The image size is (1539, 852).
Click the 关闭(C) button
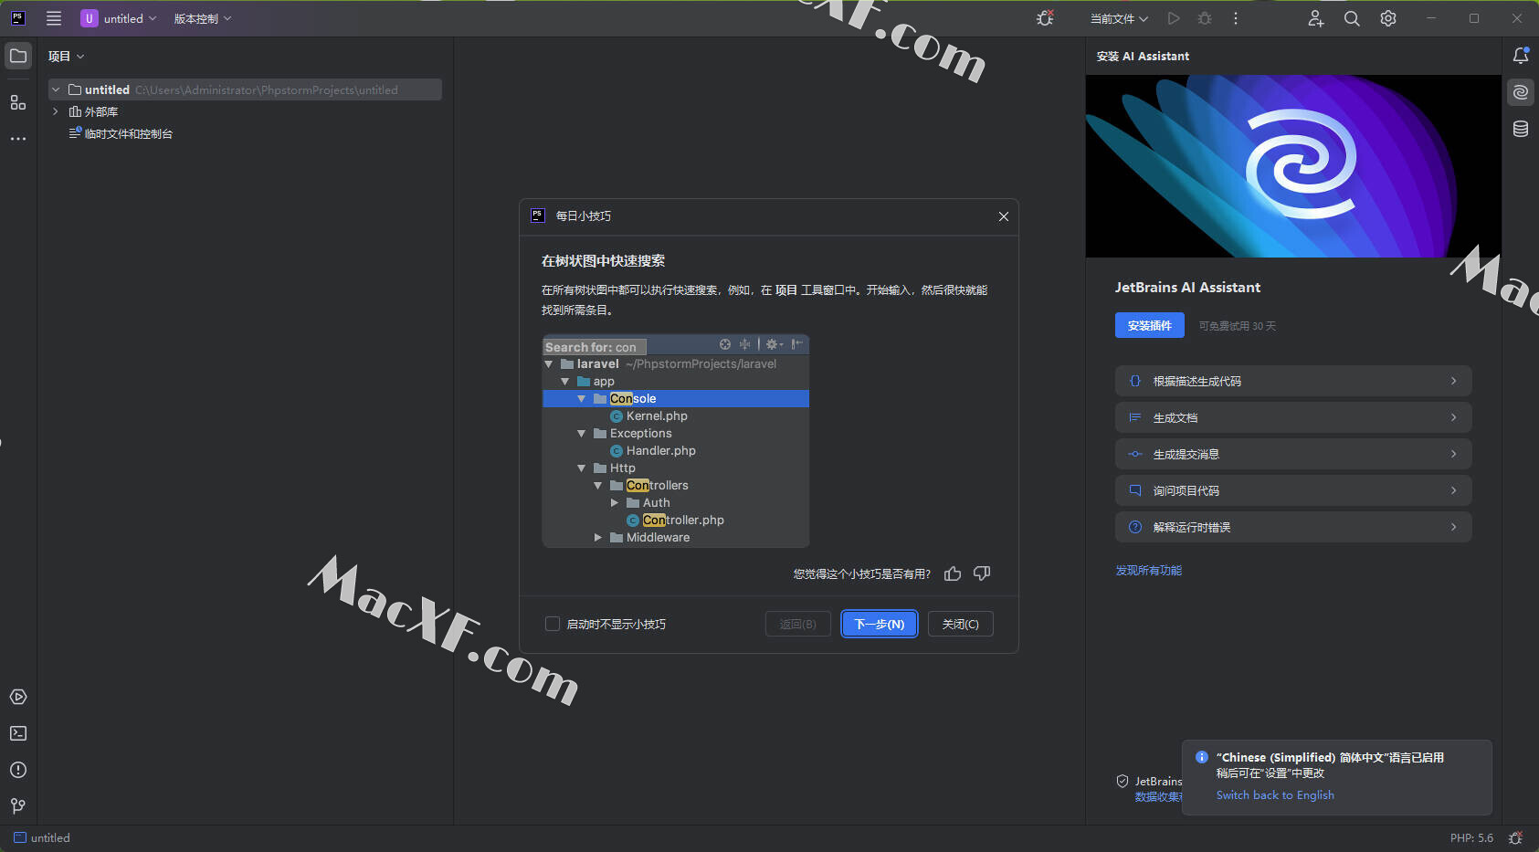961,624
